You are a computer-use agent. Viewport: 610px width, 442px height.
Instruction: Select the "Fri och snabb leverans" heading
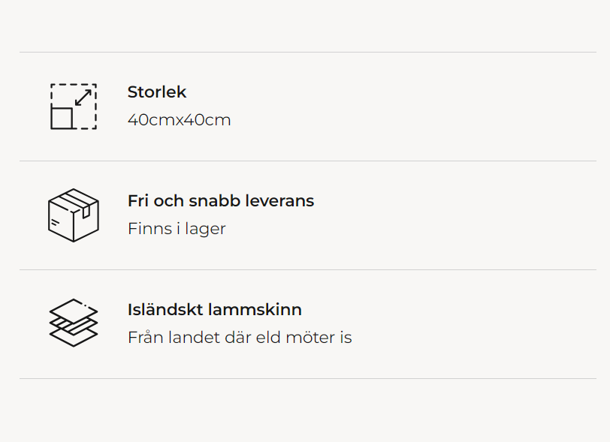click(221, 201)
